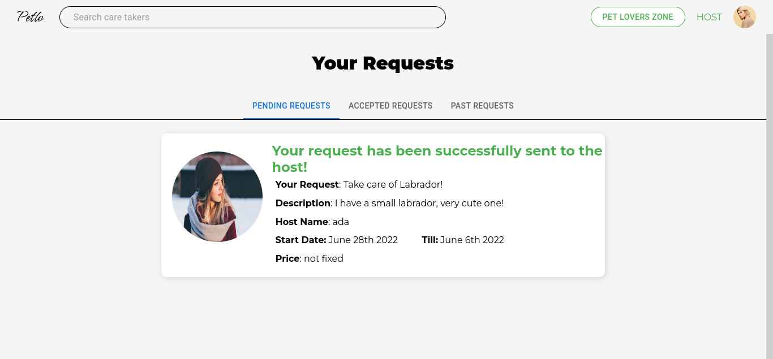Click the Petto logo

coord(31,16)
